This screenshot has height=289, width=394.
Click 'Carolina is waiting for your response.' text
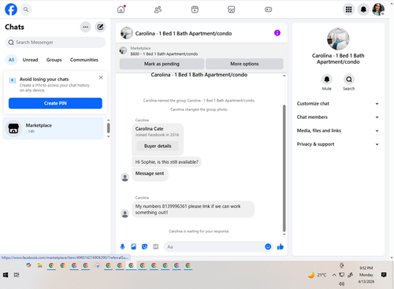click(199, 232)
